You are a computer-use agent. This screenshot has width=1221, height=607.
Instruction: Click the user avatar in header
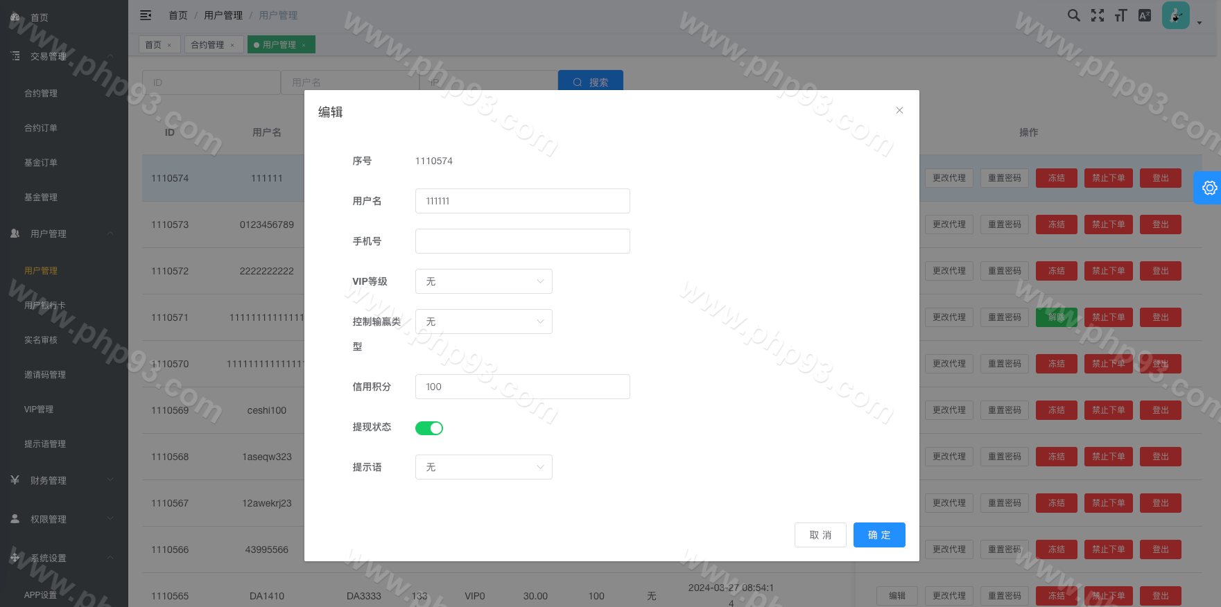(x=1175, y=15)
